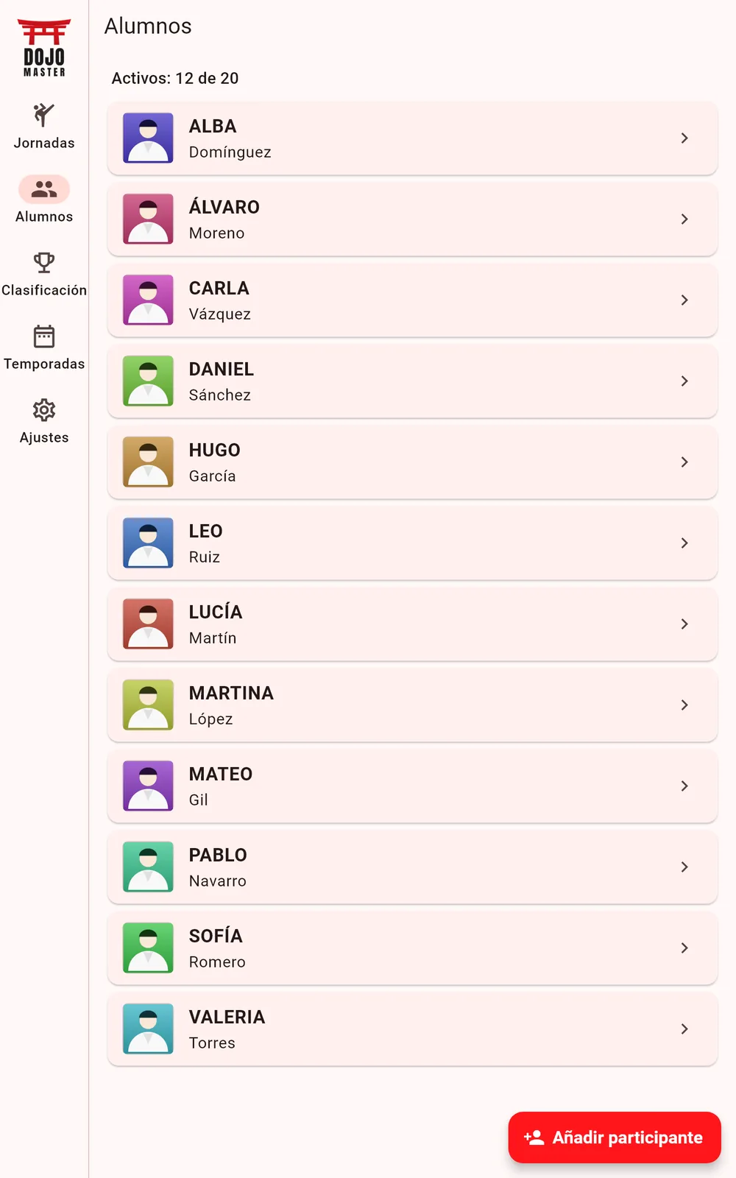Viewport: 736px width, 1178px height.
Task: Open Carla Vázquez chevron arrow
Action: click(x=684, y=300)
